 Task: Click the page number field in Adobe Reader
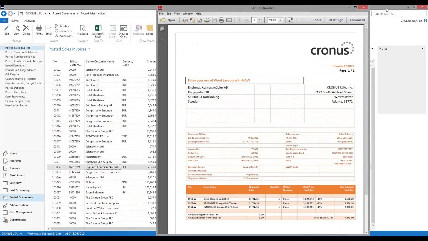(x=254, y=20)
